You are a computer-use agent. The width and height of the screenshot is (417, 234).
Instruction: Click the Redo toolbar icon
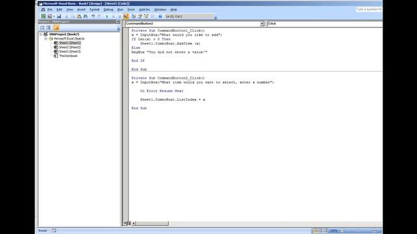(100, 16)
